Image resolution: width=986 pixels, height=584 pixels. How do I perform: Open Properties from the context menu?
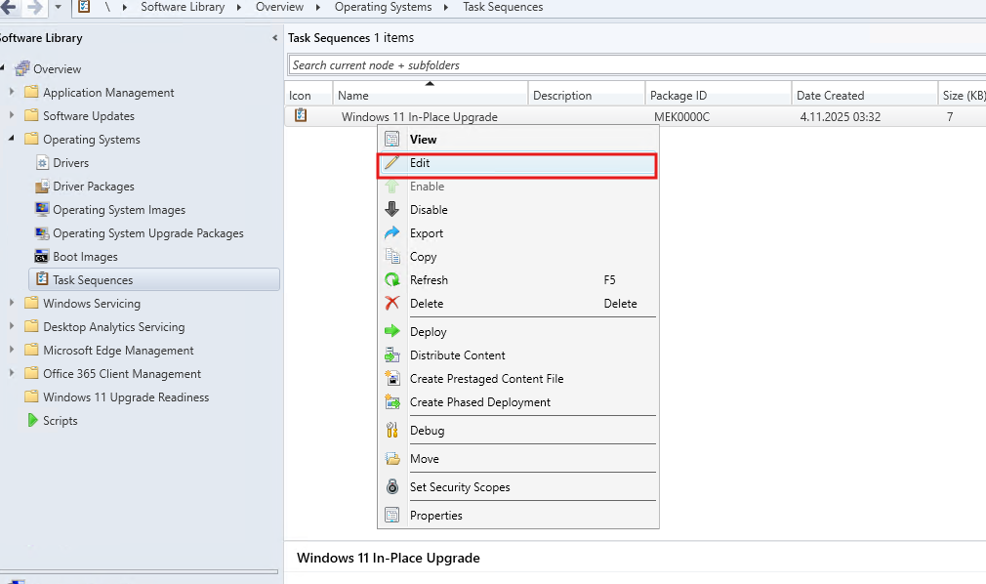pyautogui.click(x=435, y=516)
